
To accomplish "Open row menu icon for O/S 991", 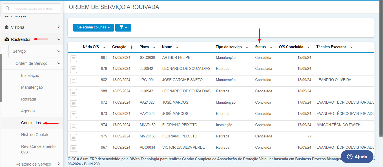I will pyautogui.click(x=74, y=59).
